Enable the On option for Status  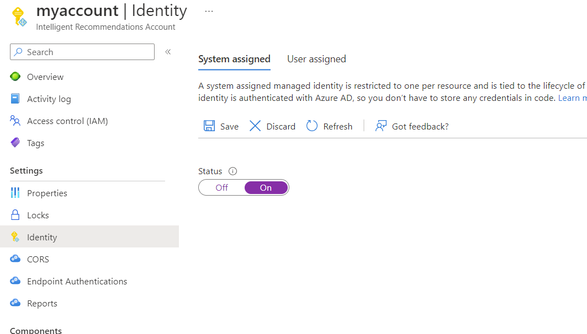pyautogui.click(x=266, y=187)
